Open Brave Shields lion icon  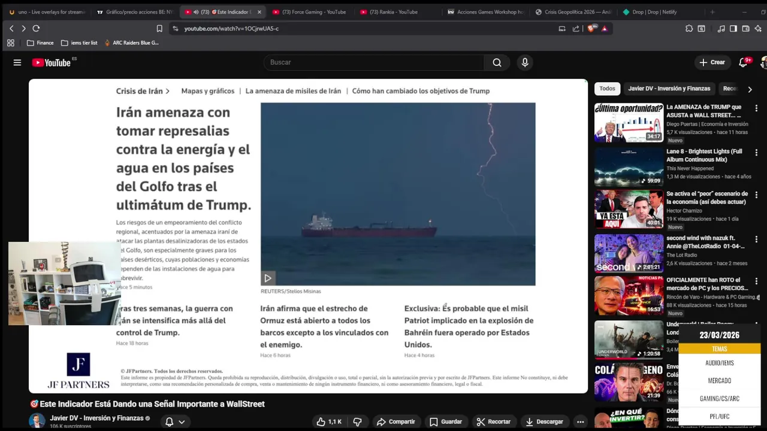(x=591, y=28)
